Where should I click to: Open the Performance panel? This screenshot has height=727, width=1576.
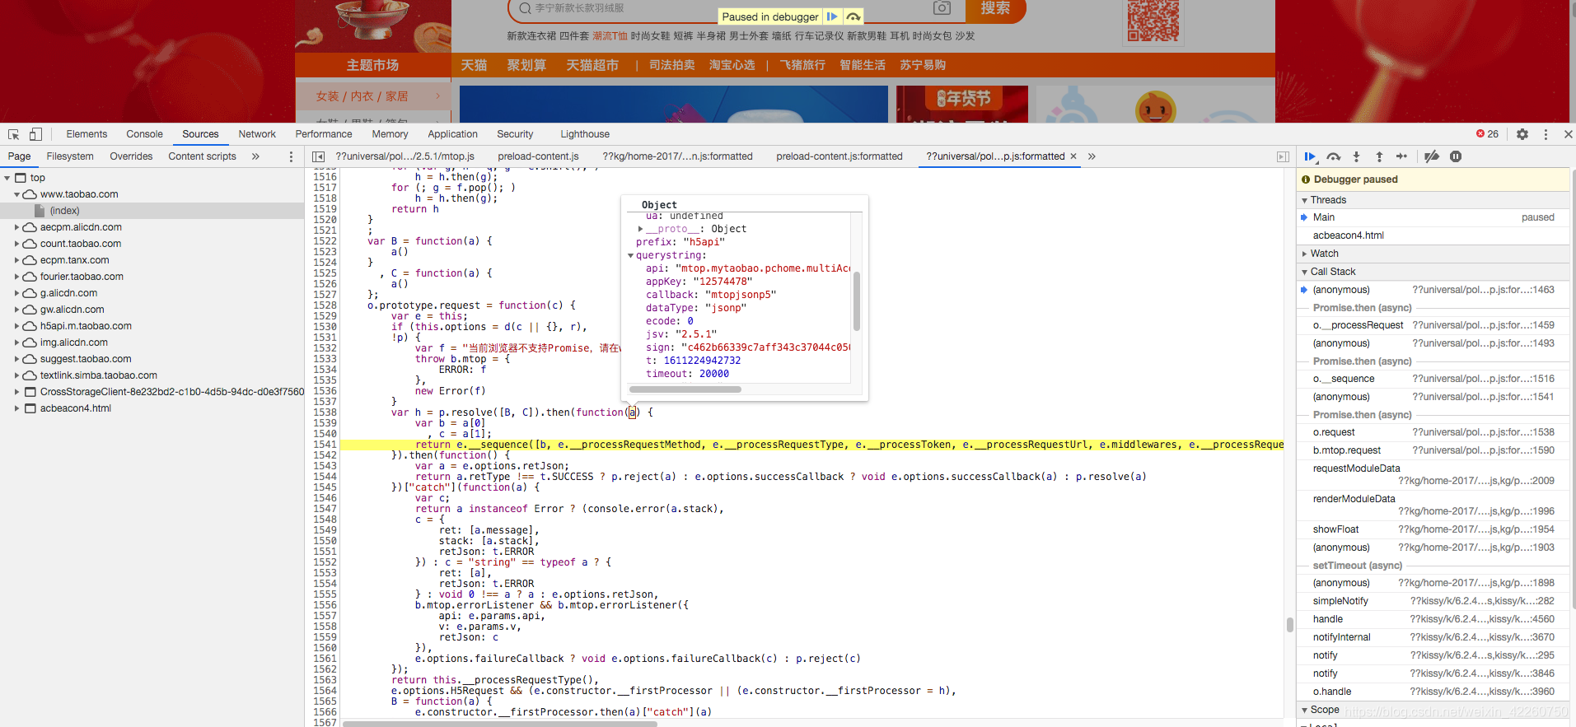point(324,134)
